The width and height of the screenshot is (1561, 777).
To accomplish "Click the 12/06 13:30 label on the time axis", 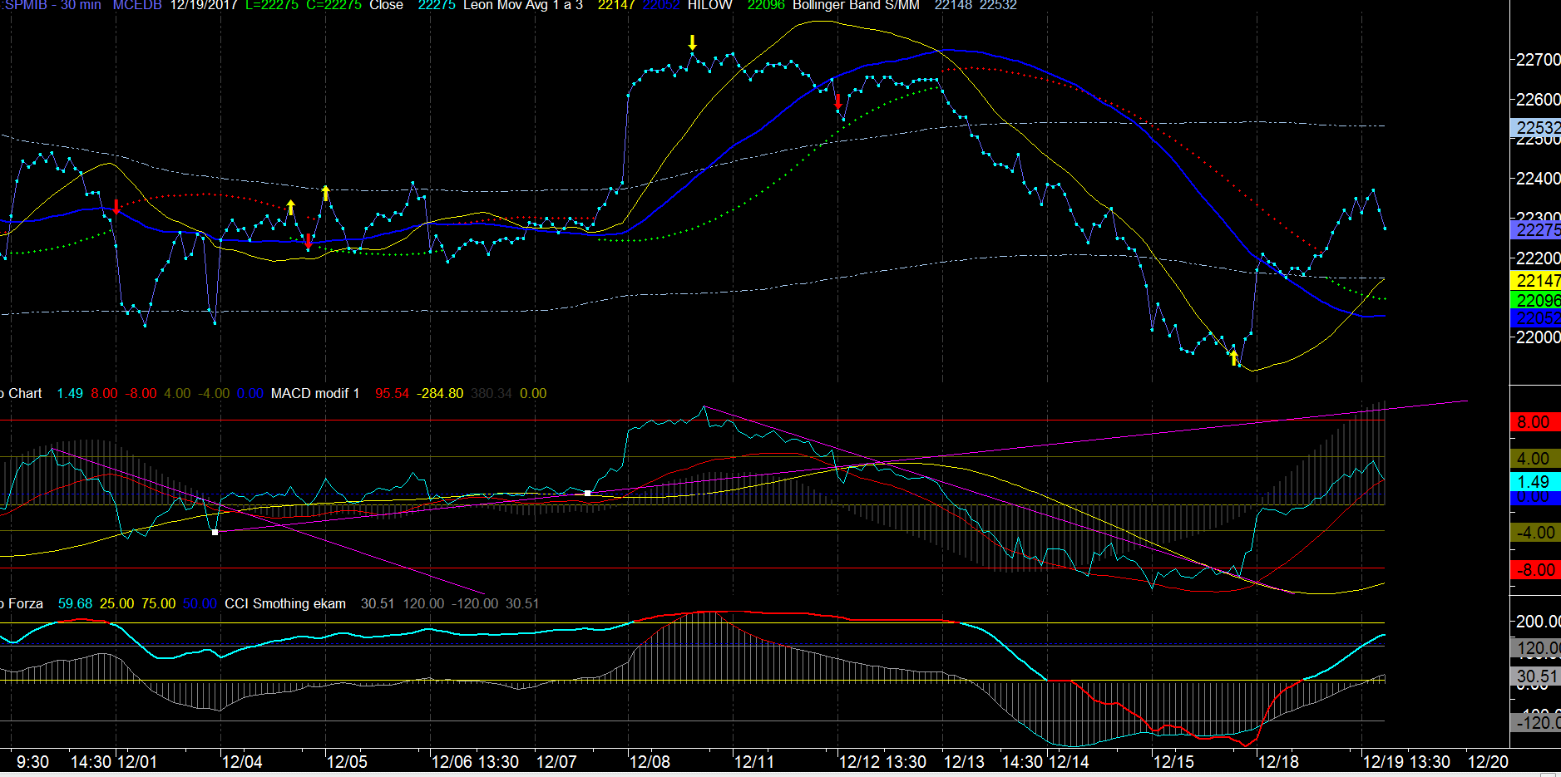I will click(475, 762).
